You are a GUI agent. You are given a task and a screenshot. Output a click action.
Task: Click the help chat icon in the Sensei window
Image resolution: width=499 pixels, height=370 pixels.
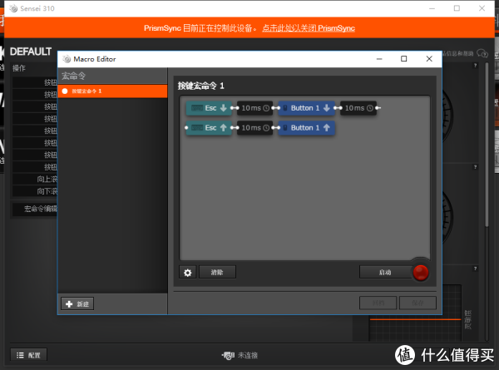coord(482,53)
